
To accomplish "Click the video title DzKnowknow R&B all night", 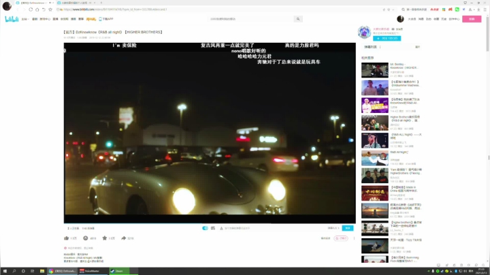I will pyautogui.click(x=114, y=32).
